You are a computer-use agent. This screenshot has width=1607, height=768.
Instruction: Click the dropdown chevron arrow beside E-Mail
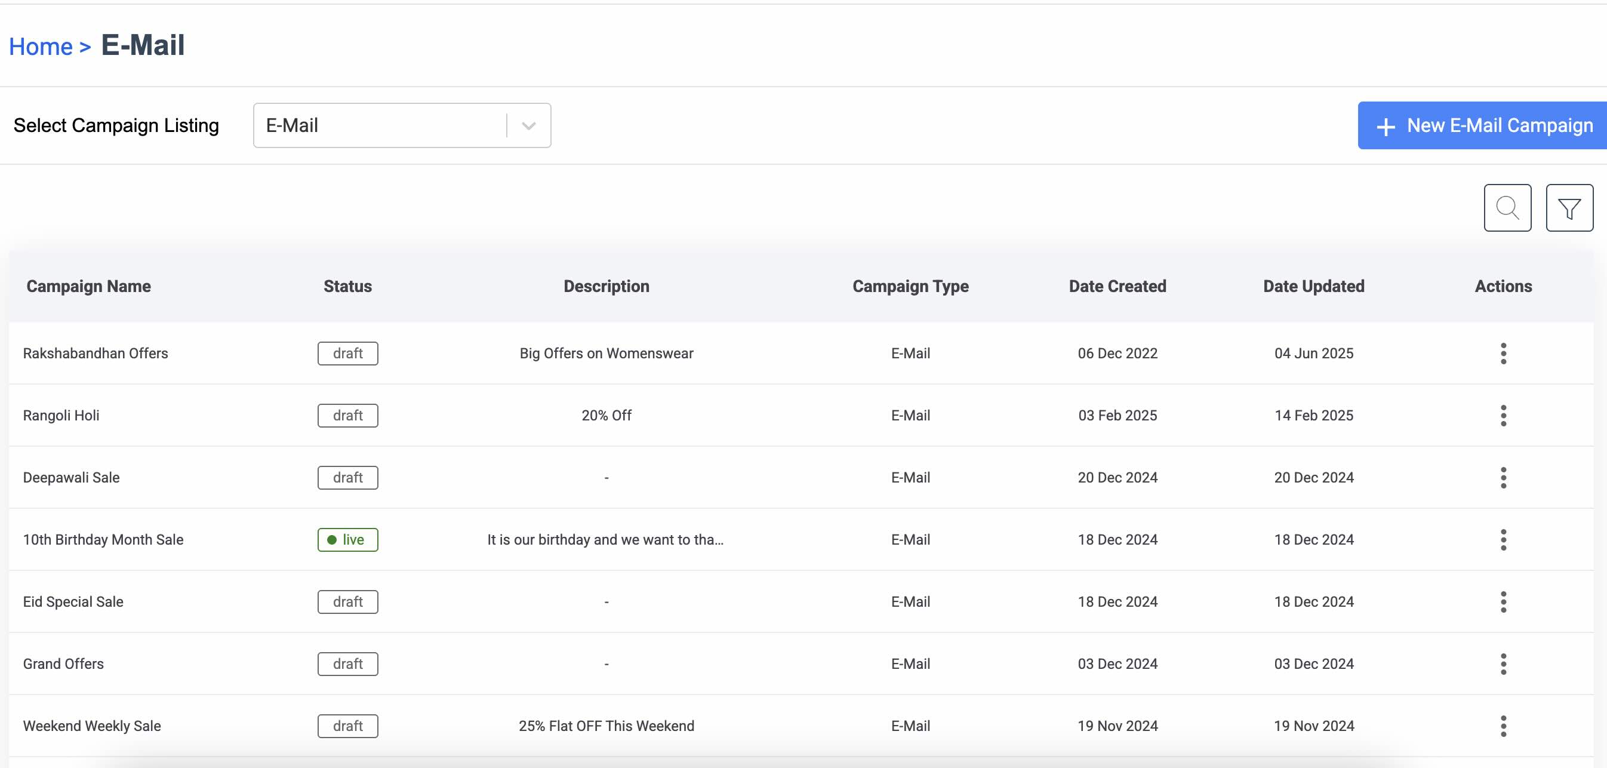click(528, 126)
